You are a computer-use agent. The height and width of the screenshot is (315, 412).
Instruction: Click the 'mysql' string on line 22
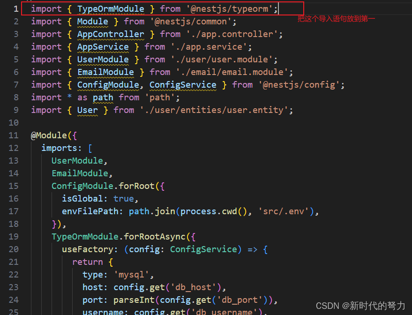[131, 274]
